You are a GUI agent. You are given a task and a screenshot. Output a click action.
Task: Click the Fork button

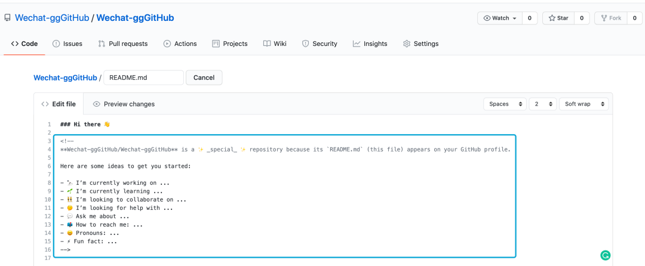click(x=611, y=18)
